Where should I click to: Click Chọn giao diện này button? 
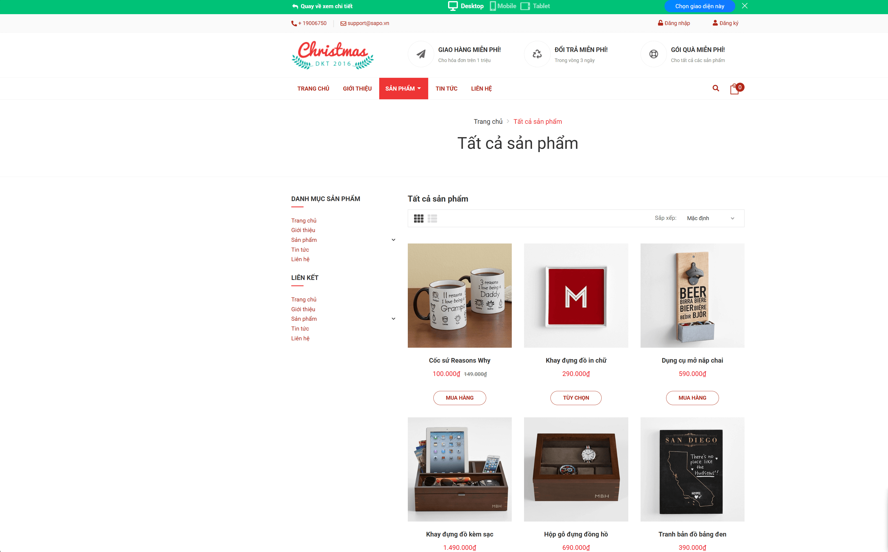click(x=700, y=6)
